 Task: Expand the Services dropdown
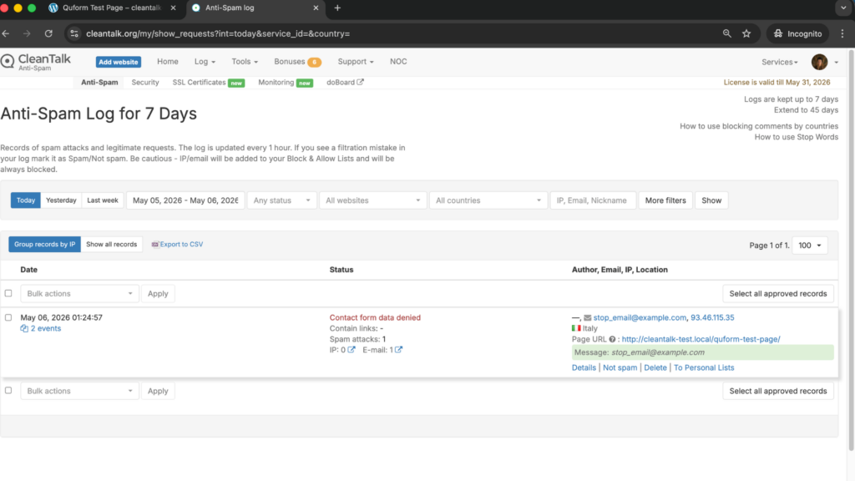pos(779,62)
